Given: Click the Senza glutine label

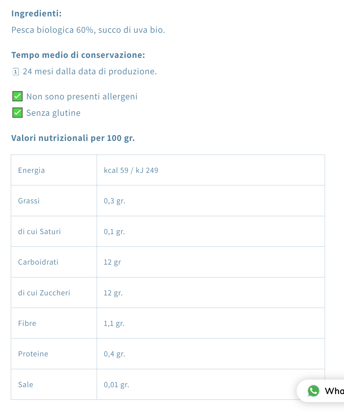Looking at the screenshot, I should 53,113.
